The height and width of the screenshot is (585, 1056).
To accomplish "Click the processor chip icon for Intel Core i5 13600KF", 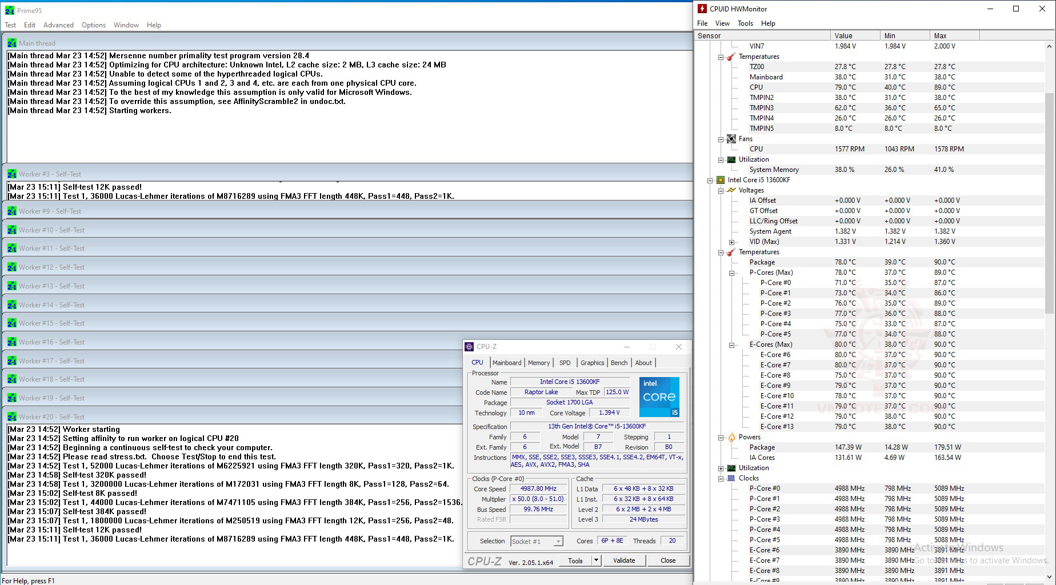I will [721, 180].
